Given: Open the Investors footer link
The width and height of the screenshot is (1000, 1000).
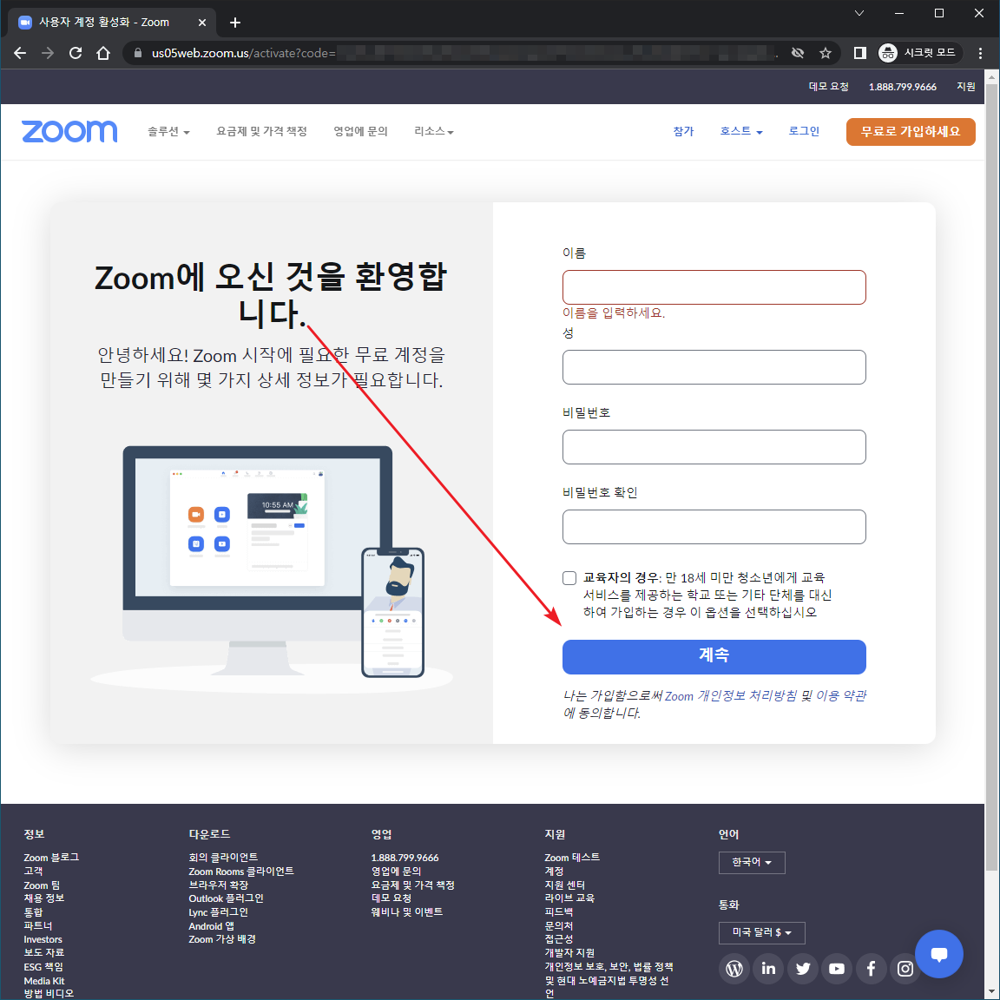Looking at the screenshot, I should point(43,939).
